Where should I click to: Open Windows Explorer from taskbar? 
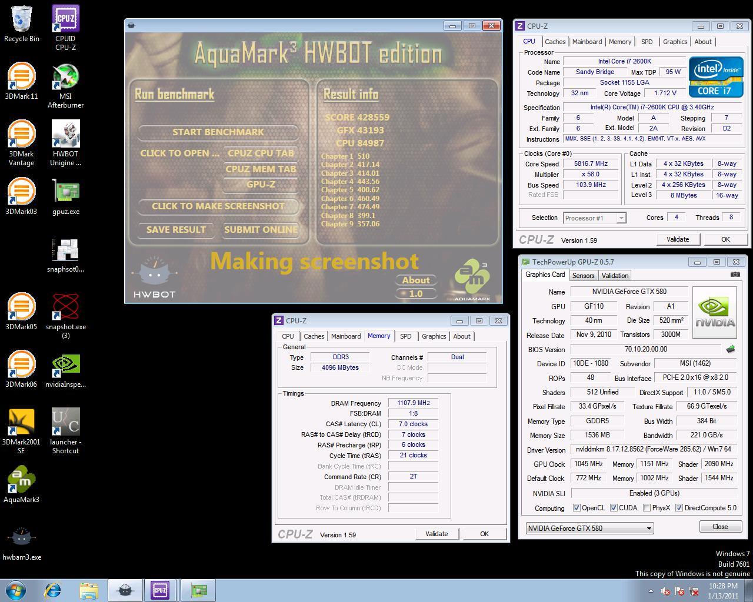(x=88, y=590)
